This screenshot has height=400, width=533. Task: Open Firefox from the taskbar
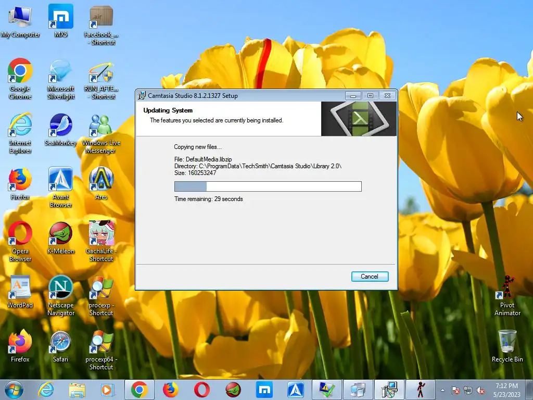pyautogui.click(x=170, y=390)
